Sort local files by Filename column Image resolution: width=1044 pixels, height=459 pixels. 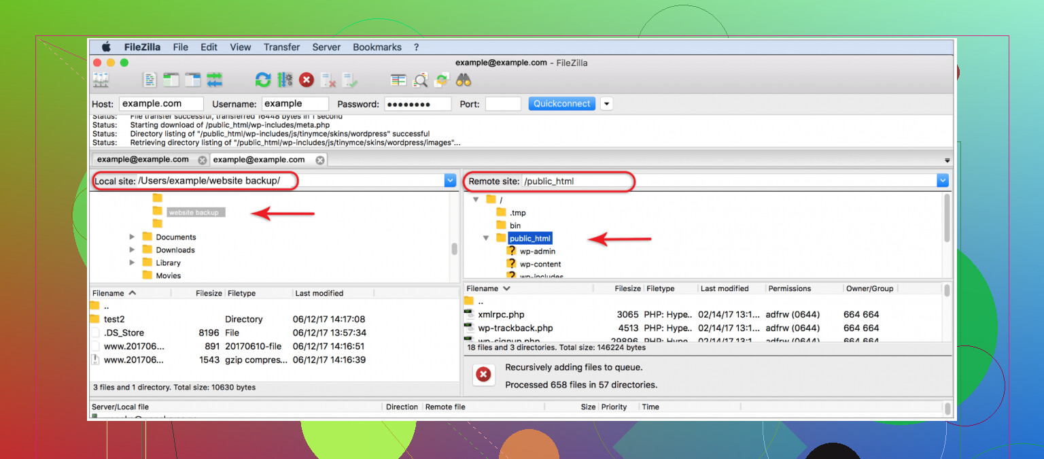130,293
